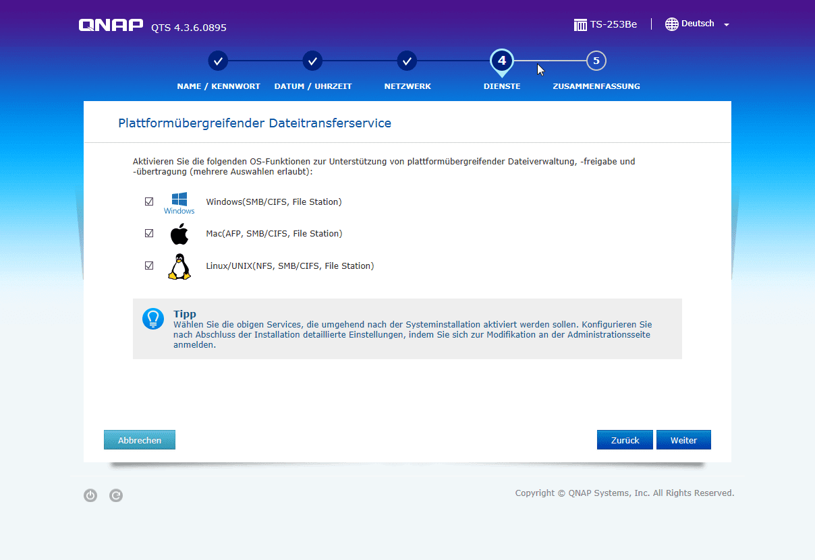Click the DIENSTE step label
The image size is (815, 560).
tap(502, 86)
